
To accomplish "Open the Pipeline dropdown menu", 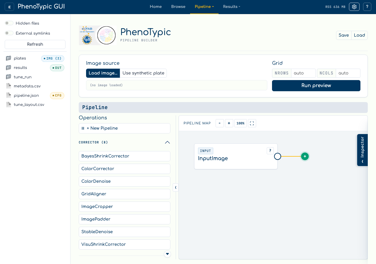I will 204,7.
